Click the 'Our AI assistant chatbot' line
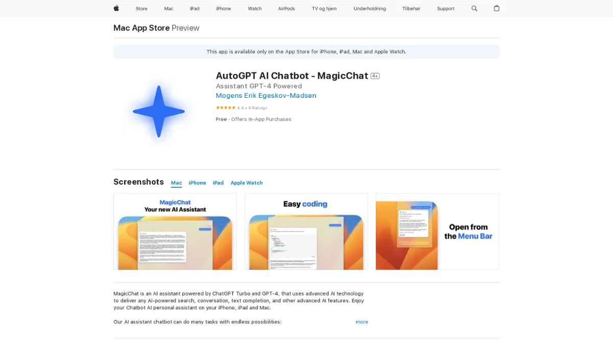 tap(197, 322)
